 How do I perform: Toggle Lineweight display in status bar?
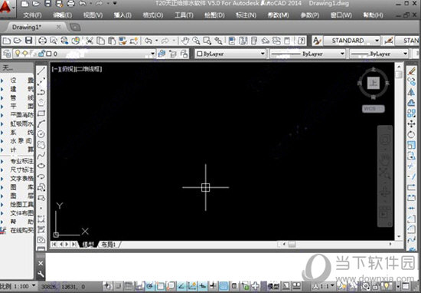pyautogui.click(x=214, y=286)
